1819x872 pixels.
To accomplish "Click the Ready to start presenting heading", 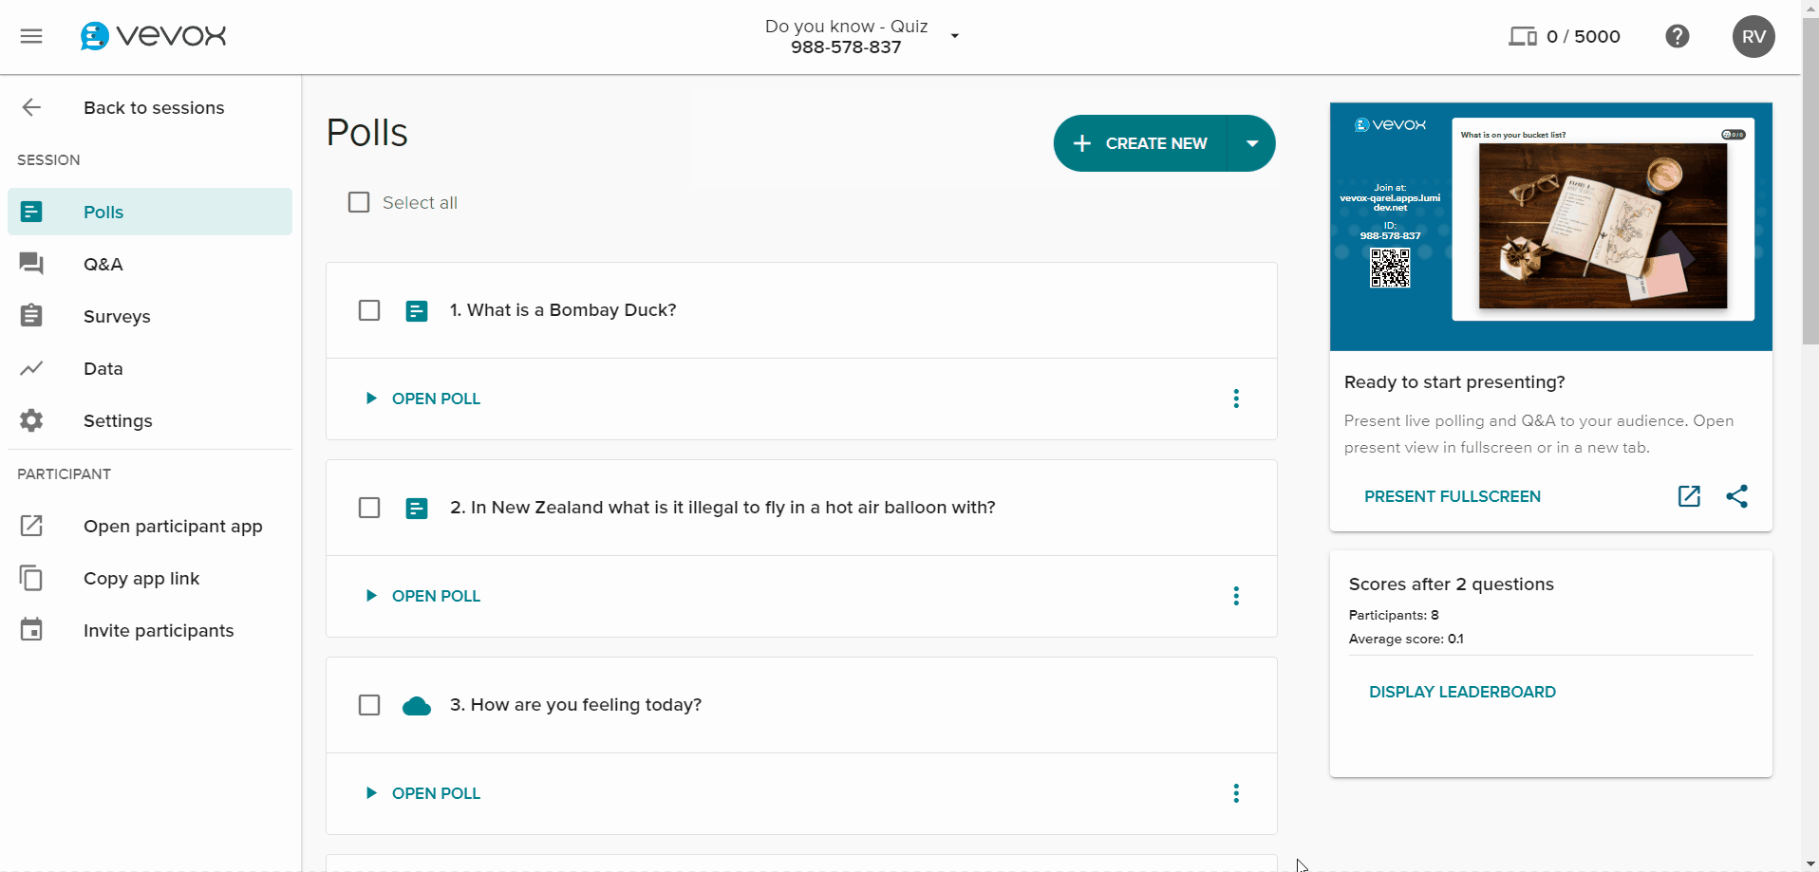I will click(x=1454, y=381).
